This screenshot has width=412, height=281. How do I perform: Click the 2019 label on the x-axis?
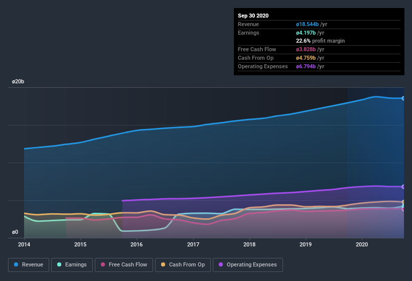(306, 244)
